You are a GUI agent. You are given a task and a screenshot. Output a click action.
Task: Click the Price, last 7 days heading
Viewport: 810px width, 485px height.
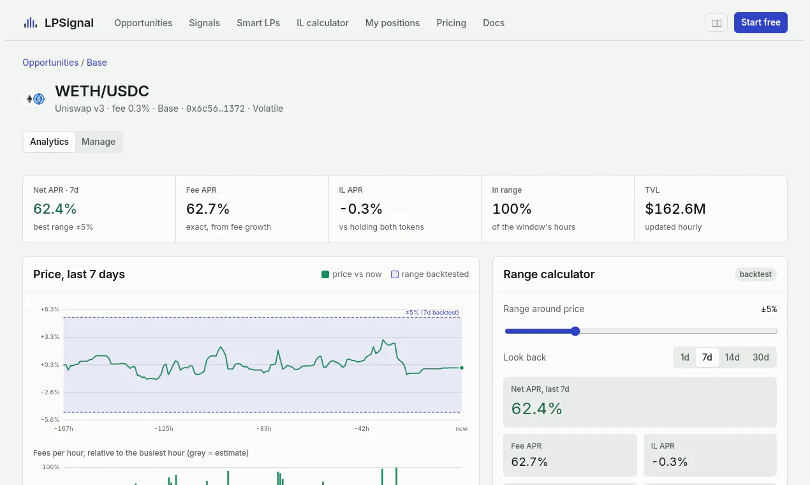(79, 274)
